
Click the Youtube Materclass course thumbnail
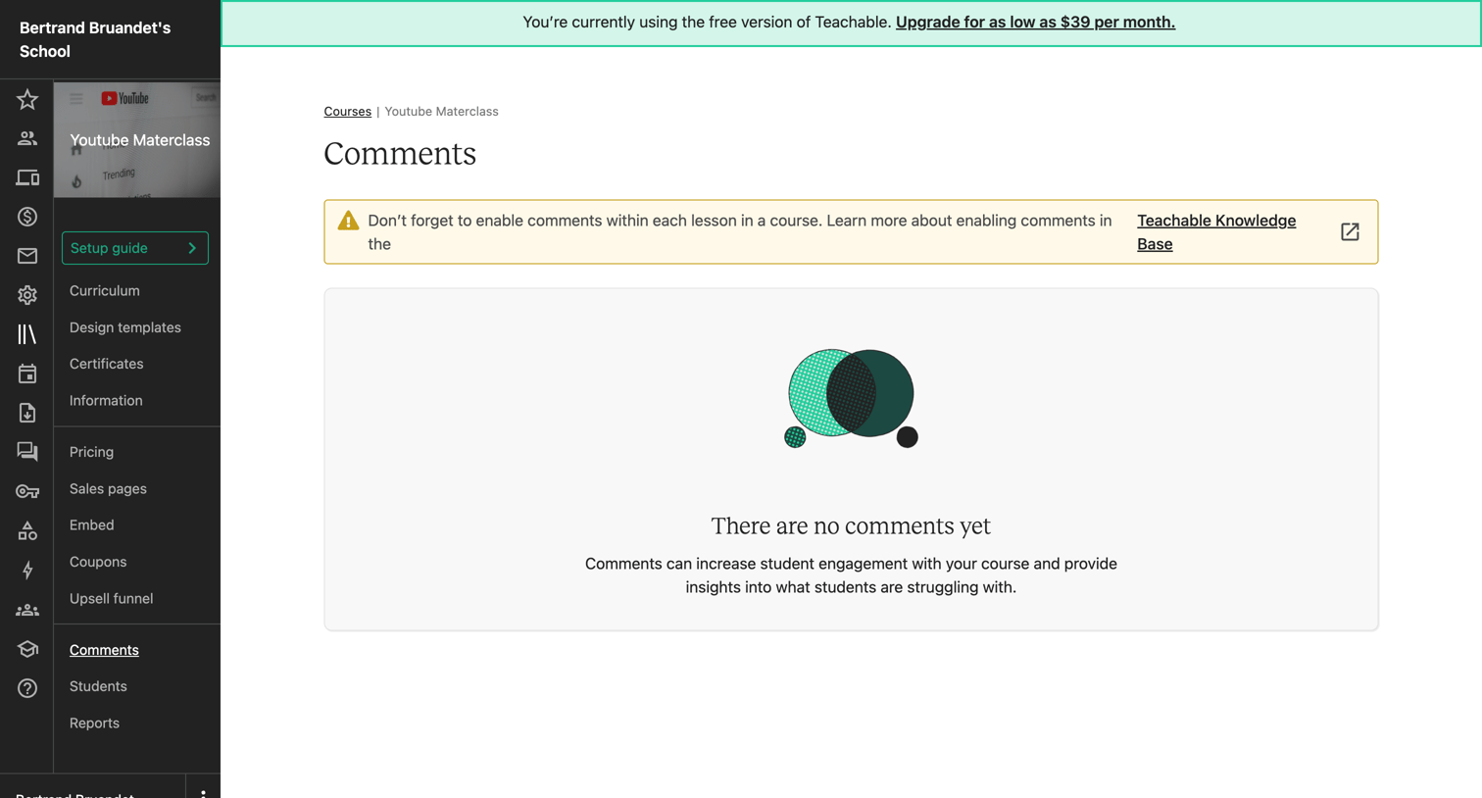pyautogui.click(x=137, y=140)
